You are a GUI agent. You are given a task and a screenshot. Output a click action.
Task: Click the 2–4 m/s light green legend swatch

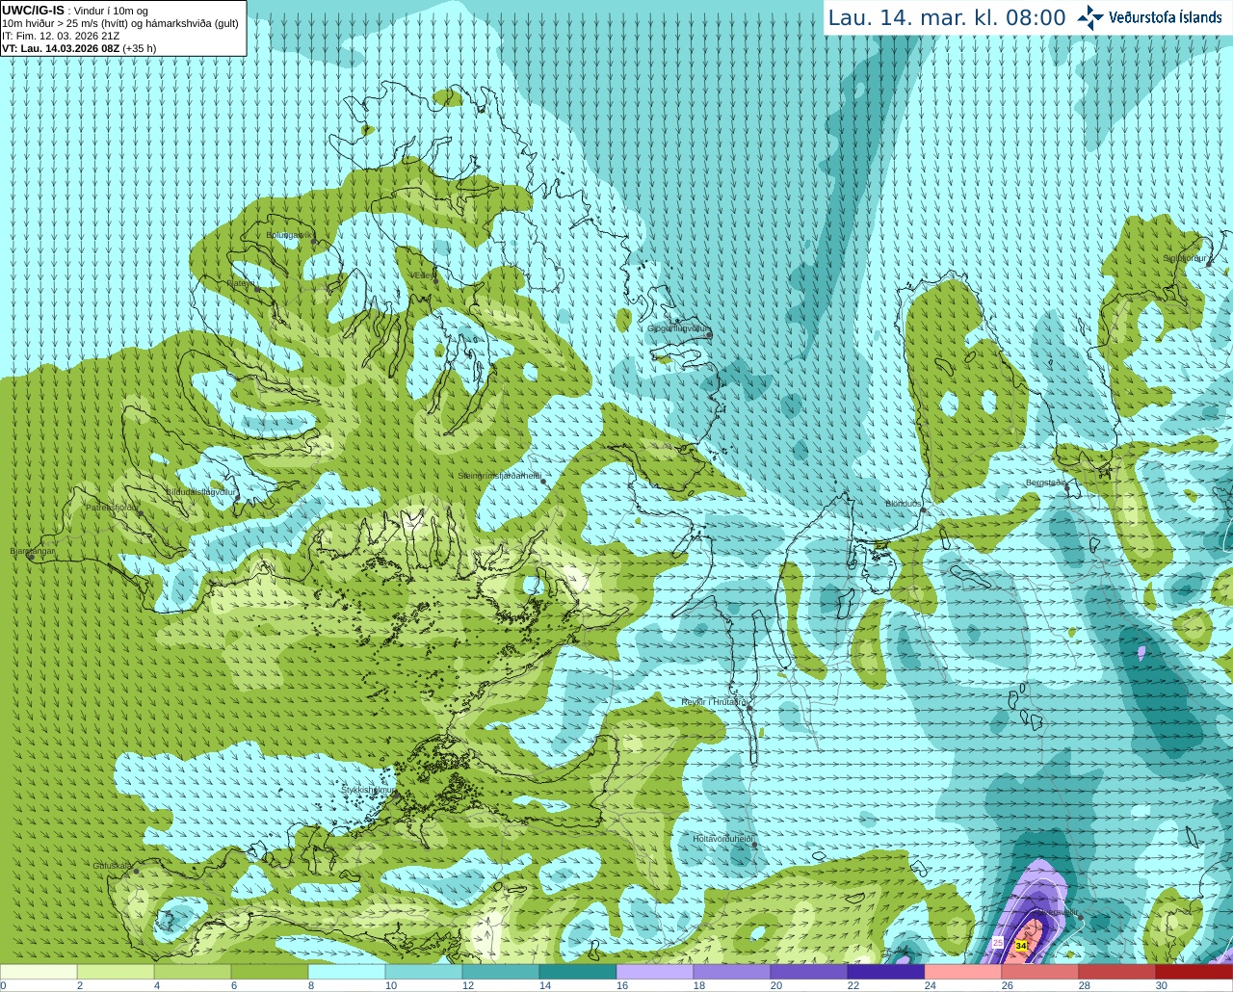(x=116, y=972)
